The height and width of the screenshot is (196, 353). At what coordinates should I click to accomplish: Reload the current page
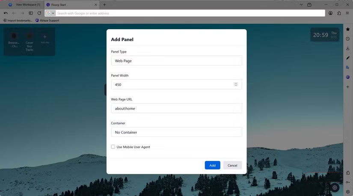tap(39, 13)
